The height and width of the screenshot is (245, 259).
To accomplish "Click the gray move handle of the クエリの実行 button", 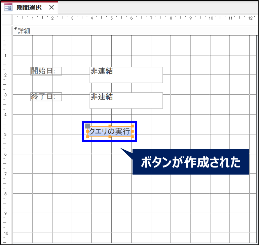I will pyautogui.click(x=88, y=126).
